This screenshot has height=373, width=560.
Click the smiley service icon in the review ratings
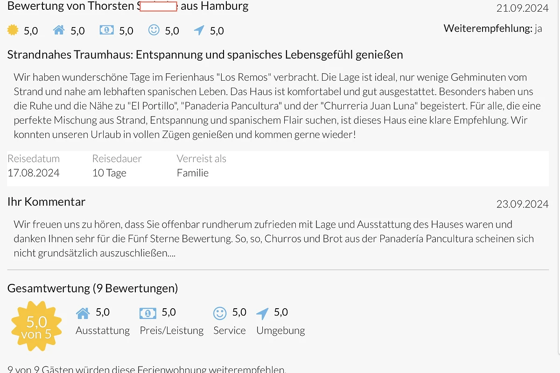click(154, 30)
